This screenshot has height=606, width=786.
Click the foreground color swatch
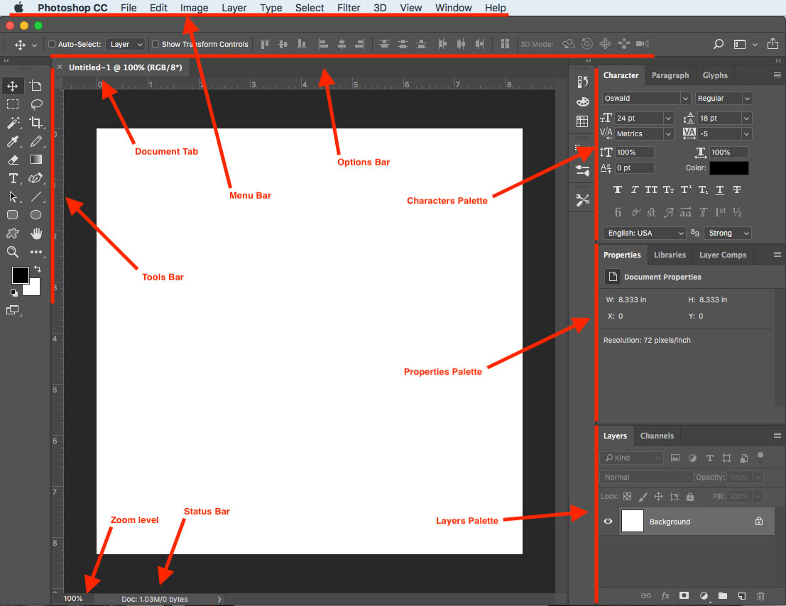click(x=20, y=275)
